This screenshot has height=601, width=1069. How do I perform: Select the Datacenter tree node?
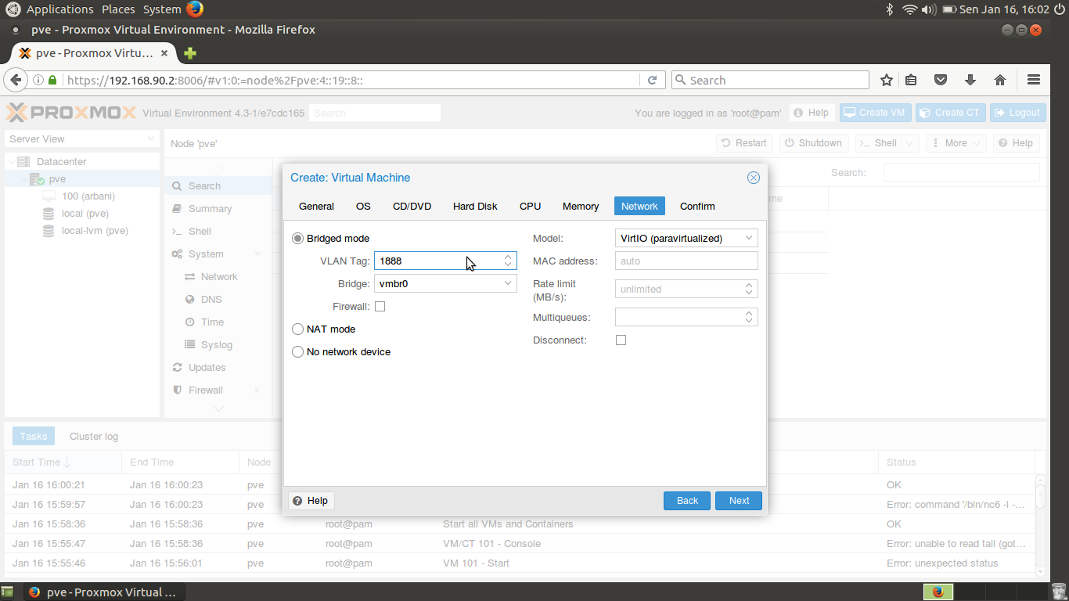coord(62,161)
